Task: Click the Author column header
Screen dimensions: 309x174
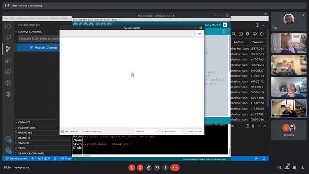Action: [x=239, y=42]
